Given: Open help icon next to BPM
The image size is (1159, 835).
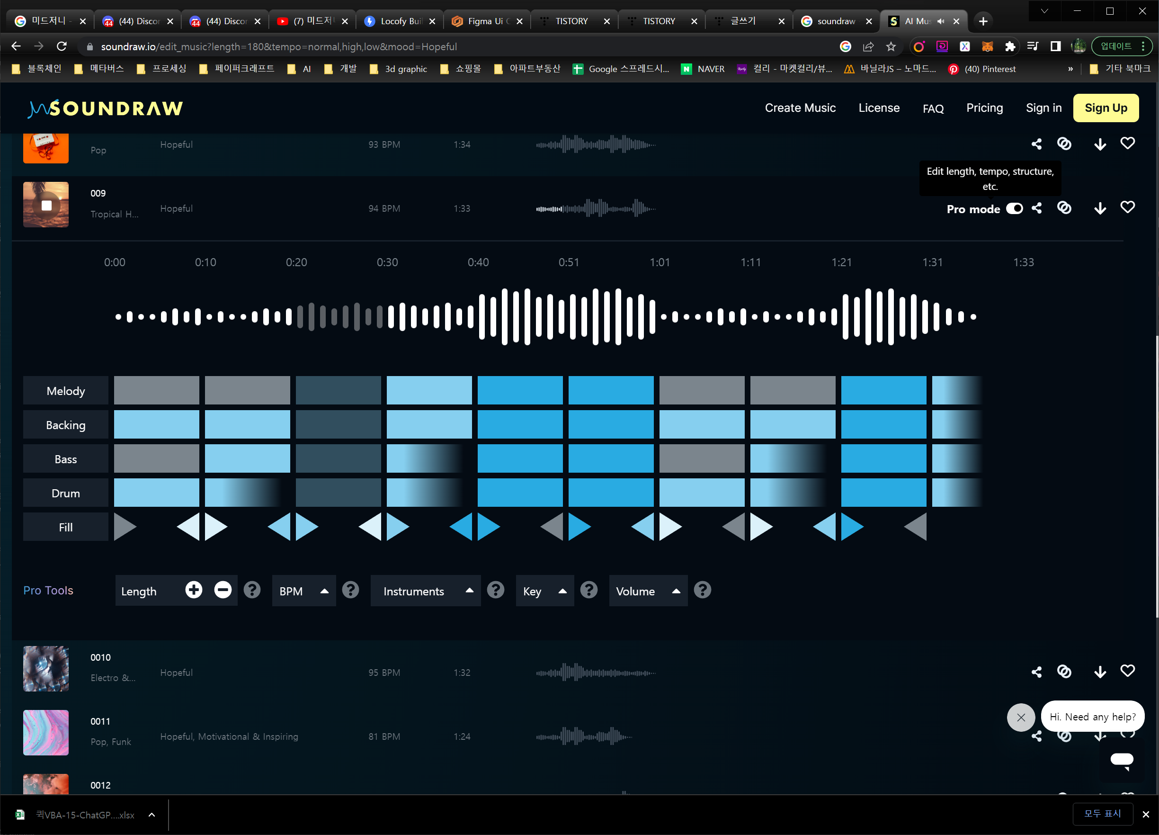Looking at the screenshot, I should (350, 590).
